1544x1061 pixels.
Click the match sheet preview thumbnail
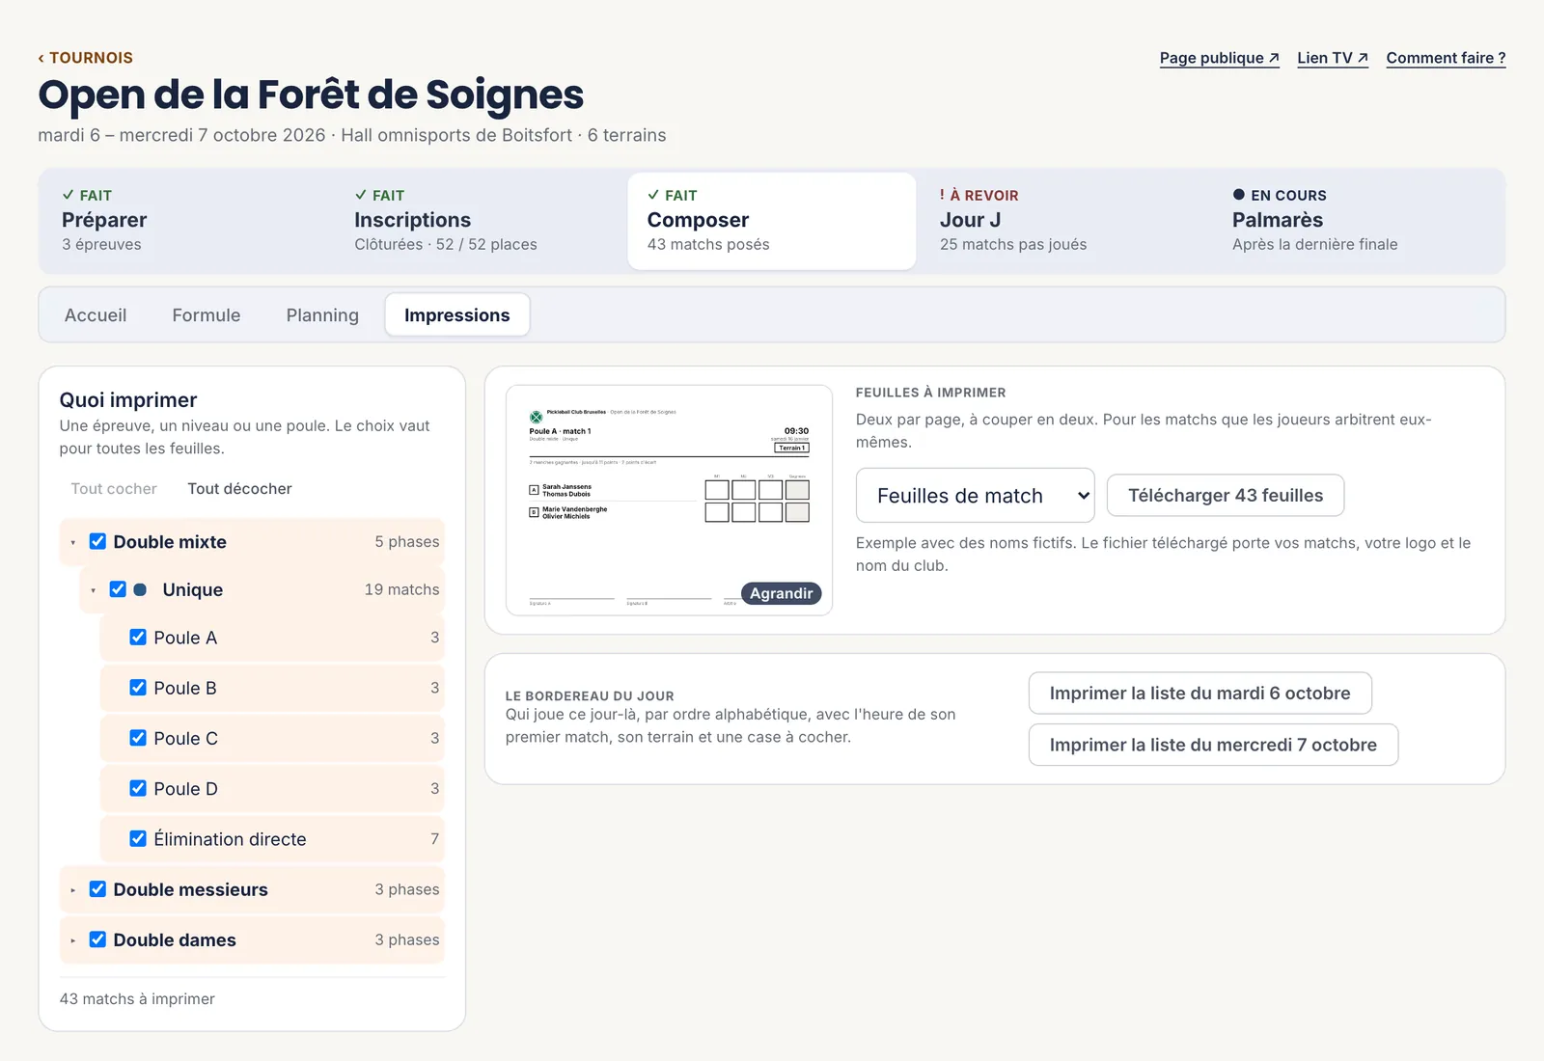[x=669, y=500]
